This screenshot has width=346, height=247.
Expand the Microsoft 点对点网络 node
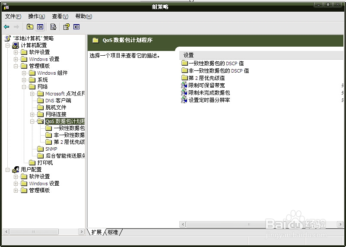[x=32, y=94]
